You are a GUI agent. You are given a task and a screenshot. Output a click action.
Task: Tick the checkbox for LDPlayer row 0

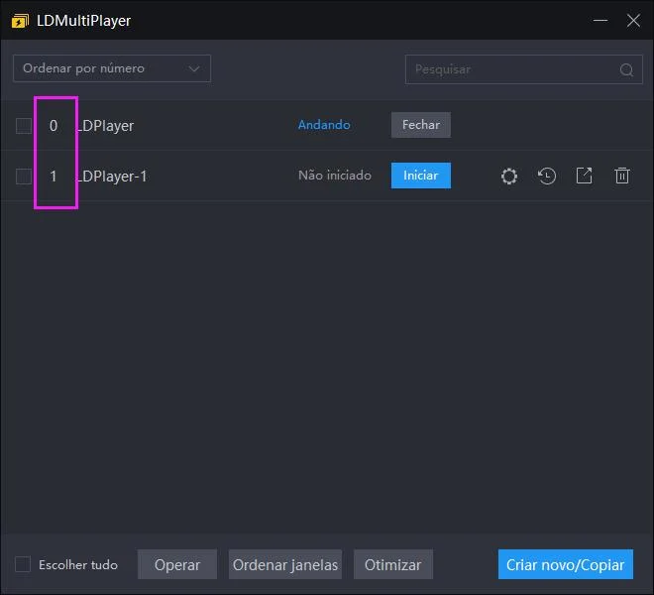24,126
